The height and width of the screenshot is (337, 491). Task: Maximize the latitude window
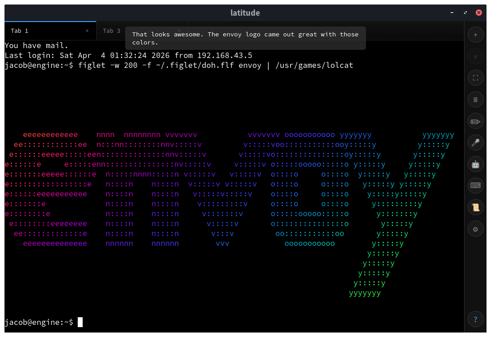pyautogui.click(x=465, y=13)
